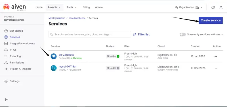Click the search magnifier icon
The image size is (227, 107).
pos(51,34)
